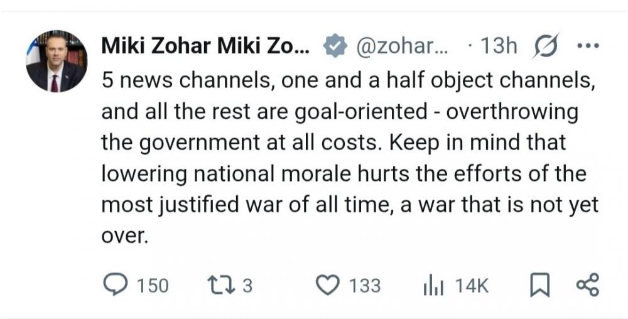This screenshot has width=628, height=319.
Task: Open view analytics bar chart icon
Action: (x=433, y=286)
